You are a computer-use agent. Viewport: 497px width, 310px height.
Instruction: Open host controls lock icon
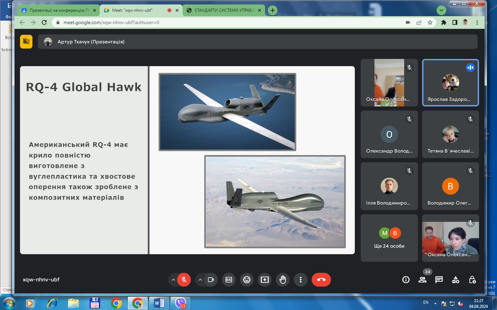(x=472, y=280)
